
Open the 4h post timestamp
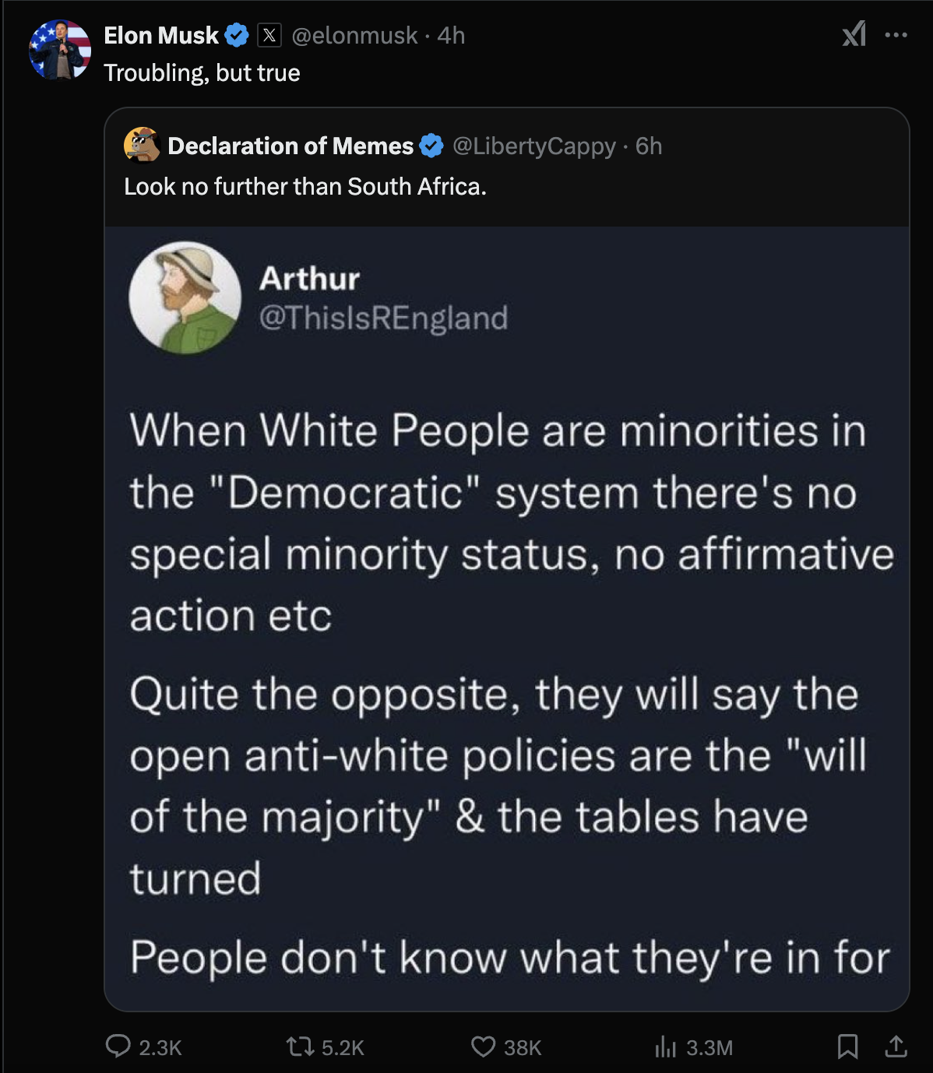point(451,35)
